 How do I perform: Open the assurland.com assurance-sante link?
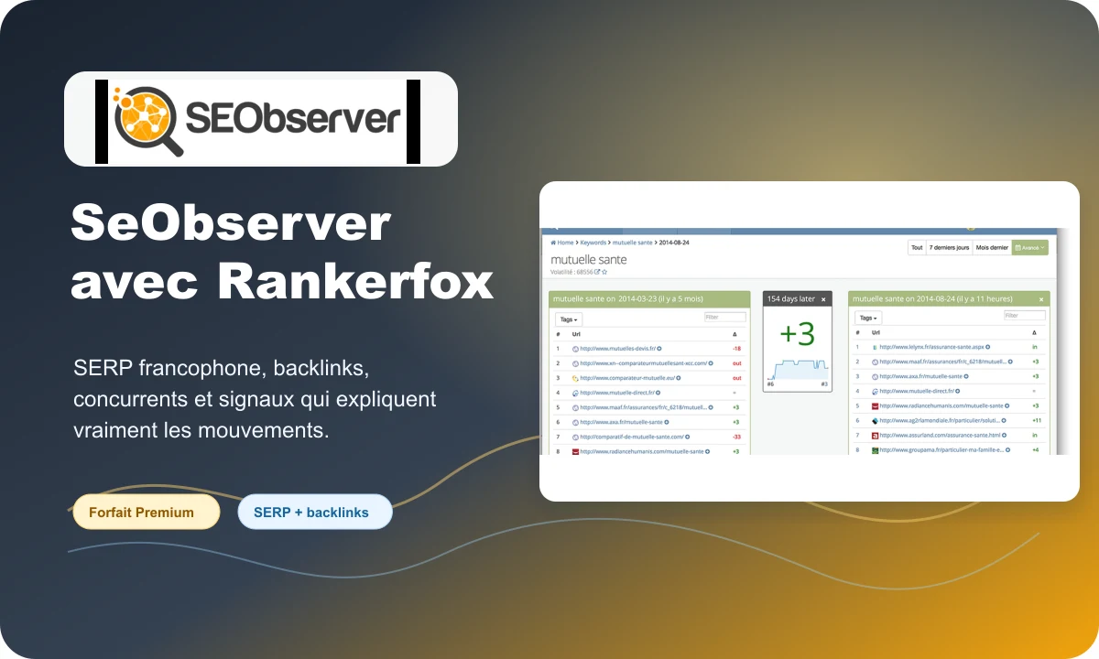coord(940,436)
